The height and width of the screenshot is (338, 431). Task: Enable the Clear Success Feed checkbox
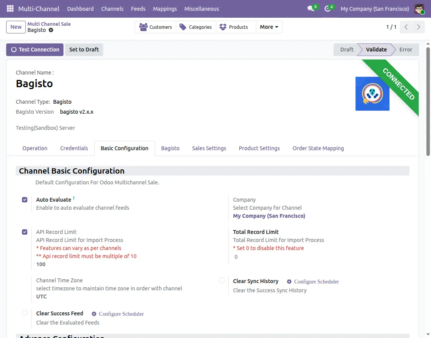coord(25,313)
